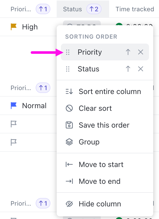Click the Time tracked column header
The height and width of the screenshot is (219, 159).
(x=135, y=9)
